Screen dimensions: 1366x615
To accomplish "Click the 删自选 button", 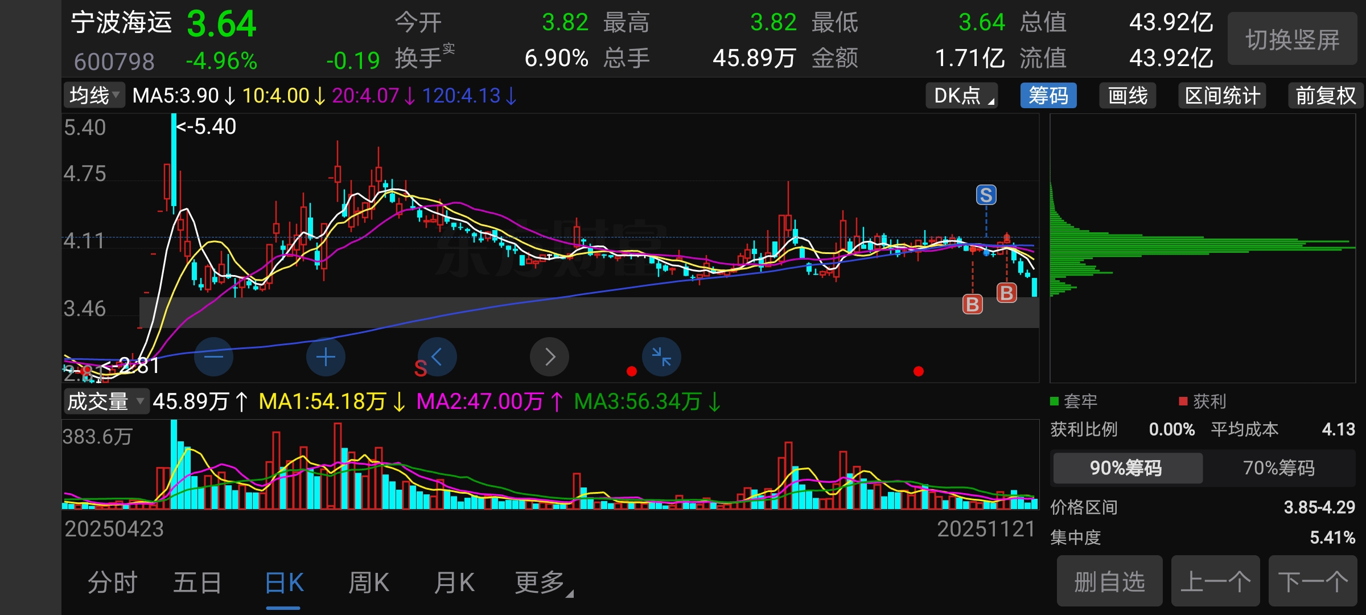I will pyautogui.click(x=1109, y=582).
